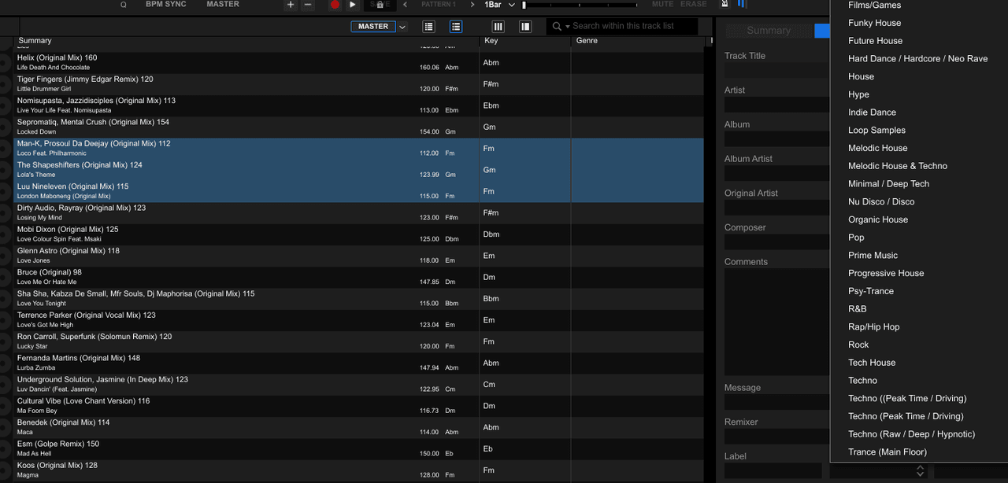Start recording with the red record button
This screenshot has width=1008, height=483.
click(335, 5)
